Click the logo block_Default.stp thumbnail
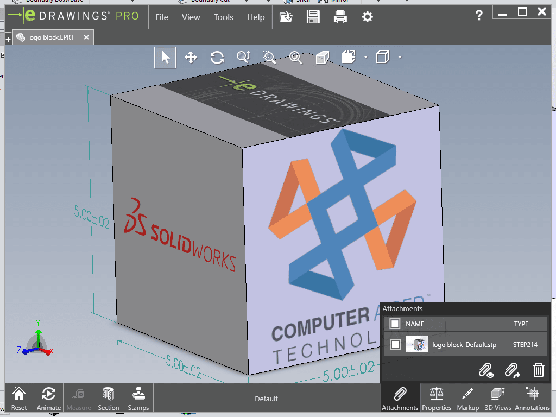Viewport: 556px width, 417px height. point(416,344)
